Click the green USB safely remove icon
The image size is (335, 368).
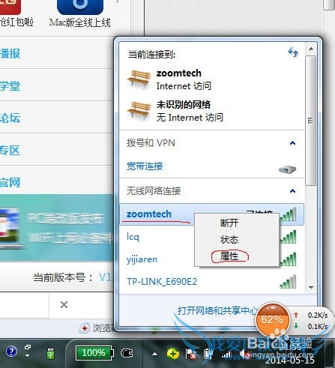point(50,353)
